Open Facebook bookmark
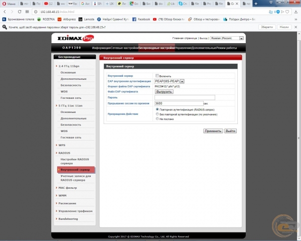The width and height of the screenshot is (301, 241). (141, 19)
